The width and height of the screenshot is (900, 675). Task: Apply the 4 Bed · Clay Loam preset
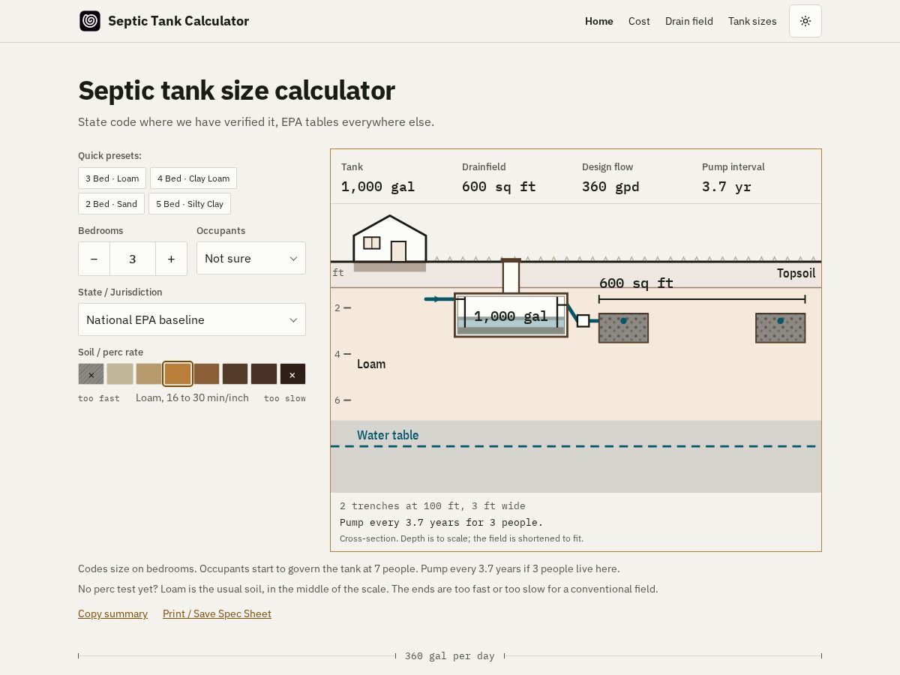(193, 178)
